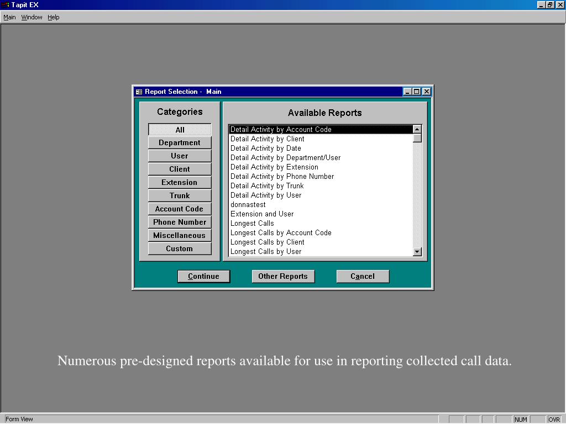Select the donnastest report
The image size is (566, 424).
(x=321, y=204)
